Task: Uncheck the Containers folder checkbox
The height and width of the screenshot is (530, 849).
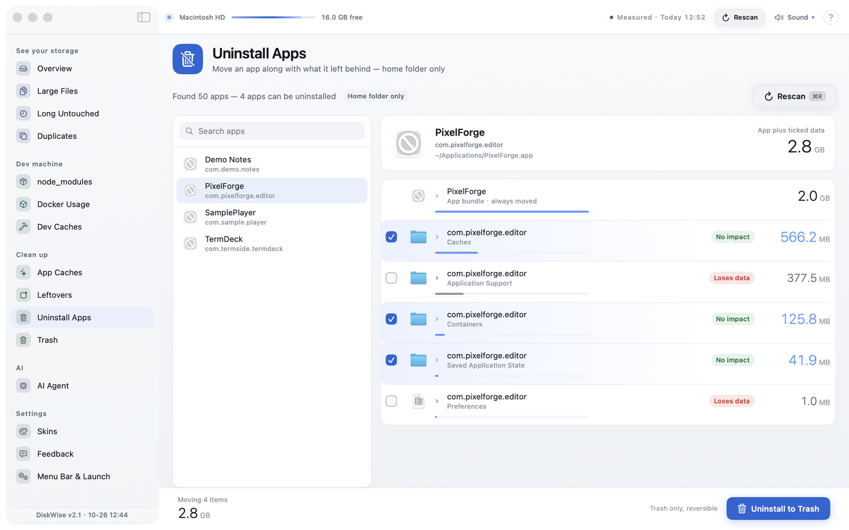Action: (391, 319)
